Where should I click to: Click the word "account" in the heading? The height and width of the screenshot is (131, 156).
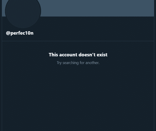(x=68, y=55)
